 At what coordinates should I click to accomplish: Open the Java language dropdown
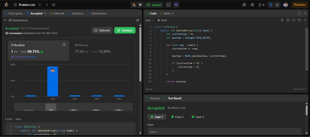[150, 20]
